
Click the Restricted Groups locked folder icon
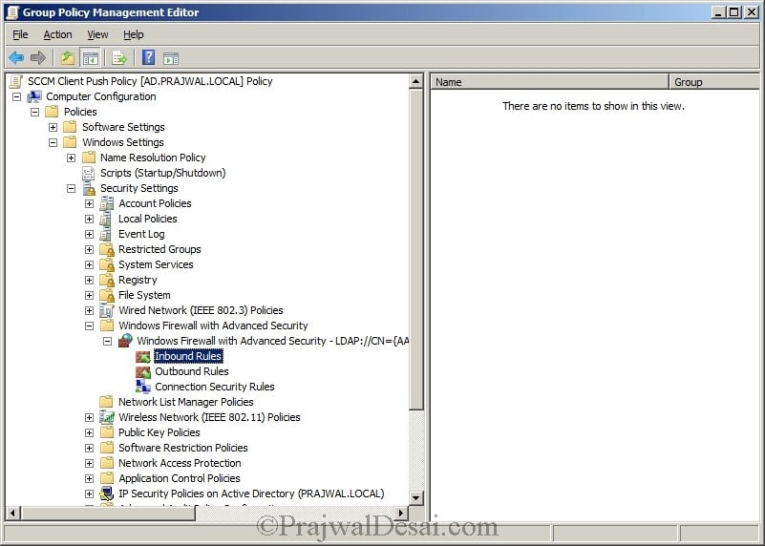pos(107,249)
